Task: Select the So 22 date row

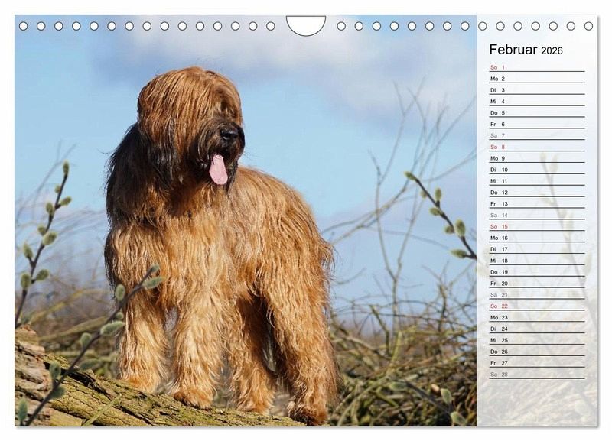Action: [x=536, y=306]
